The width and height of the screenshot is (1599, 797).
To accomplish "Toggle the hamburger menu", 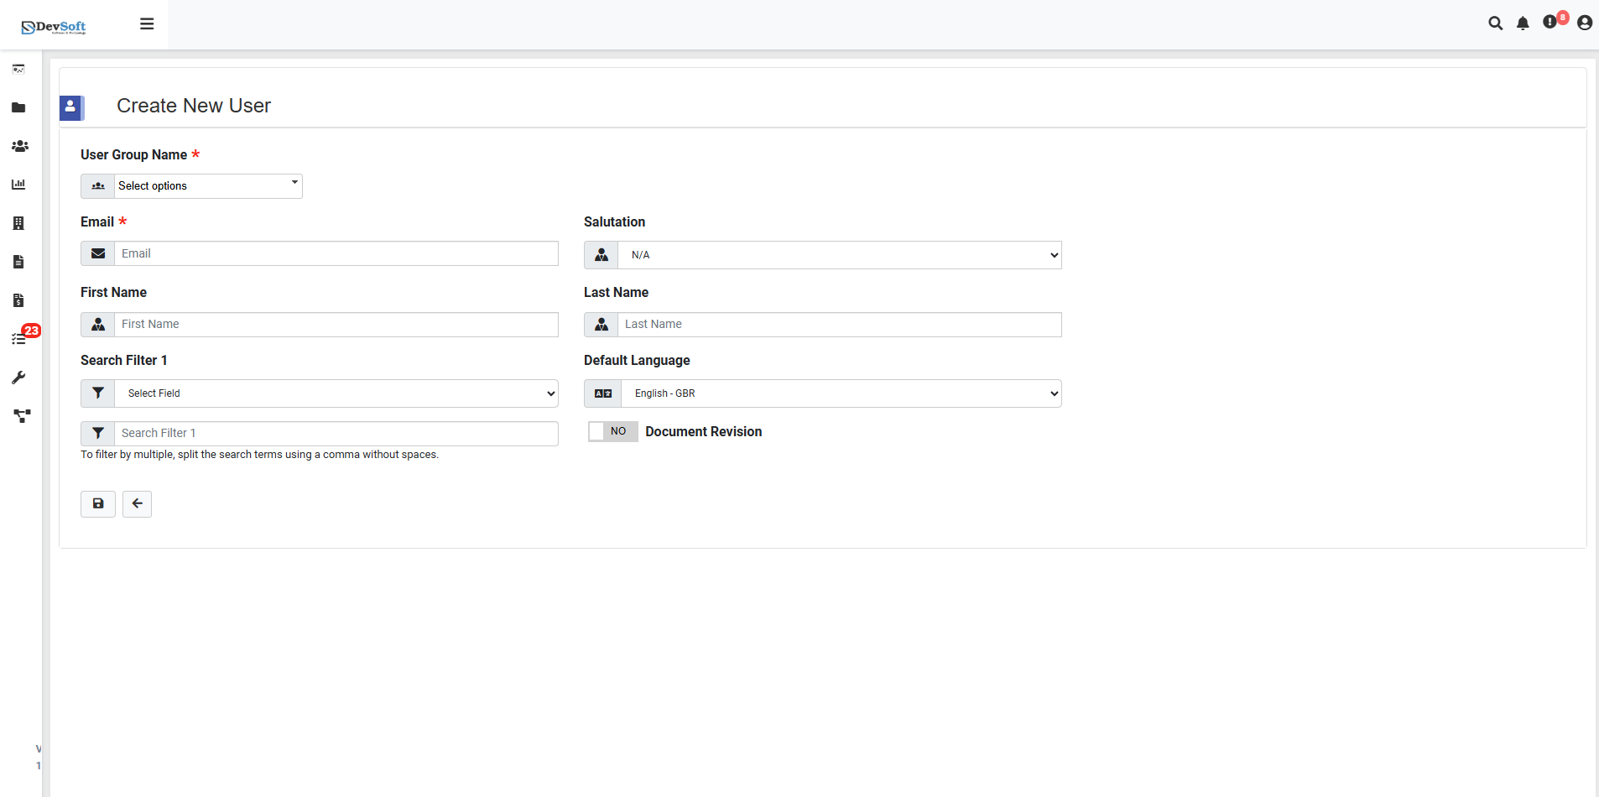I will coord(147,23).
